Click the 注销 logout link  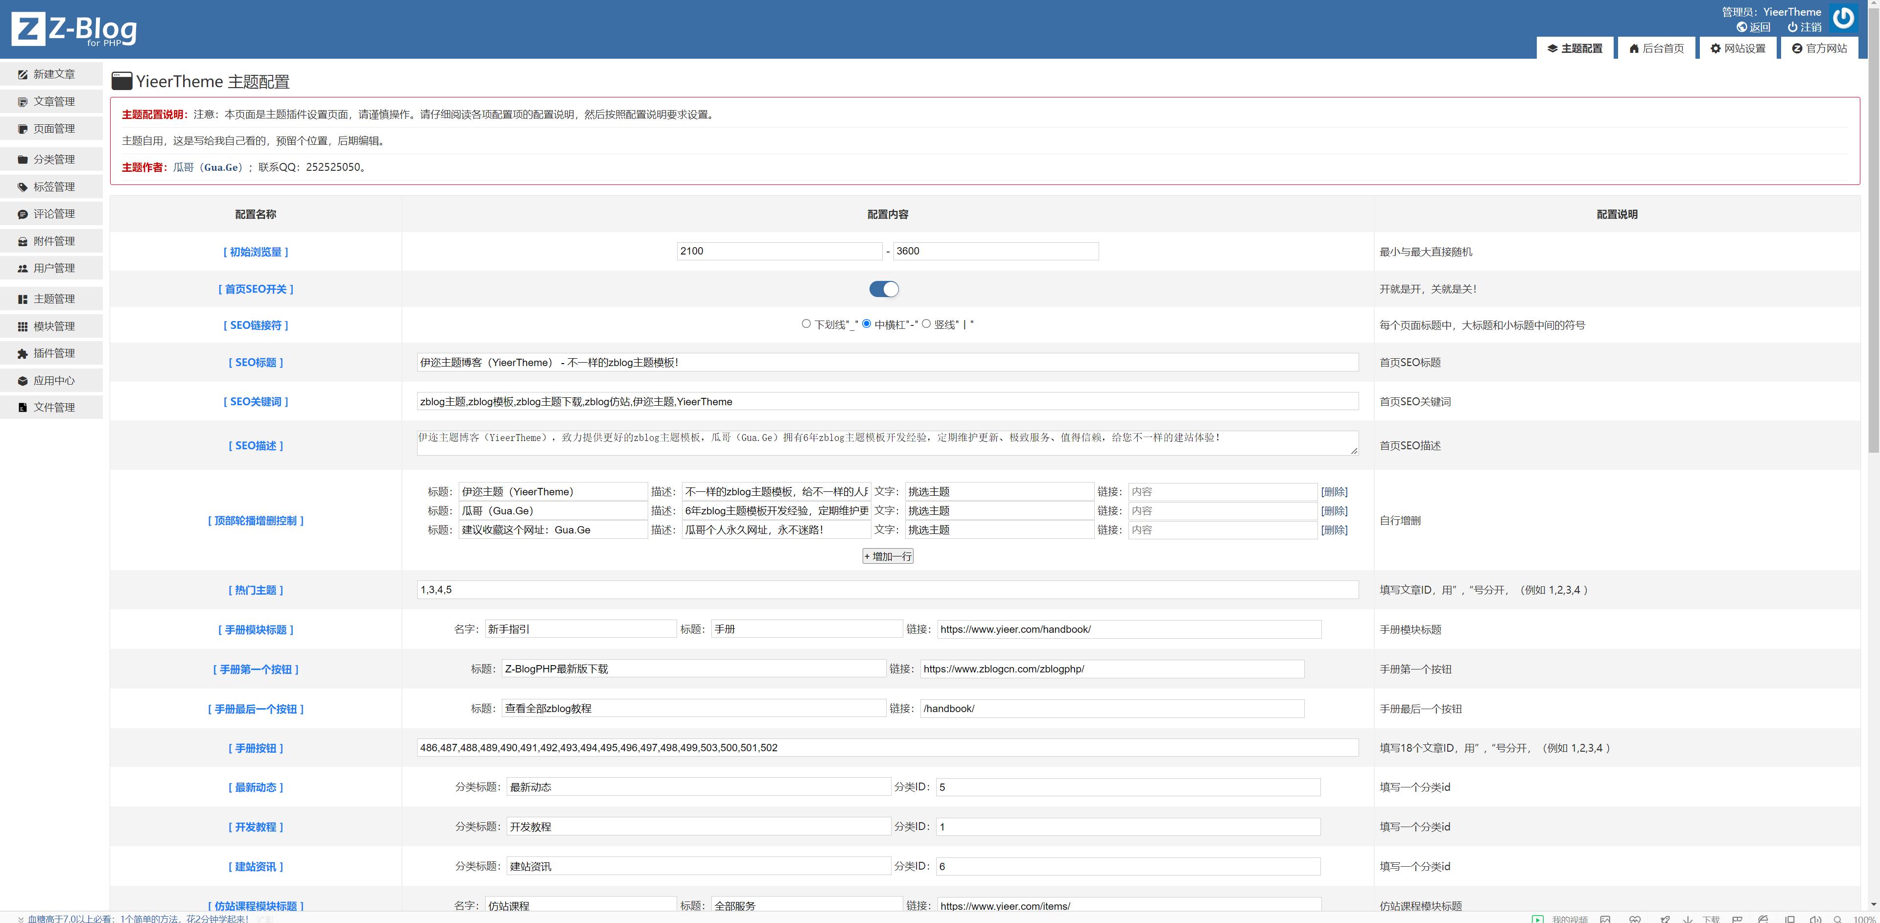point(1804,27)
